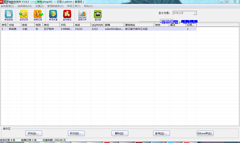
Task: Open the 销售记录 sales records icon
Action: [38, 15]
